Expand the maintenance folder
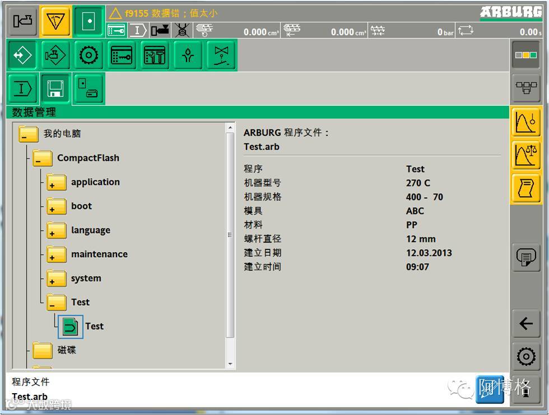Screen dimensions: 549x415 pos(57,255)
